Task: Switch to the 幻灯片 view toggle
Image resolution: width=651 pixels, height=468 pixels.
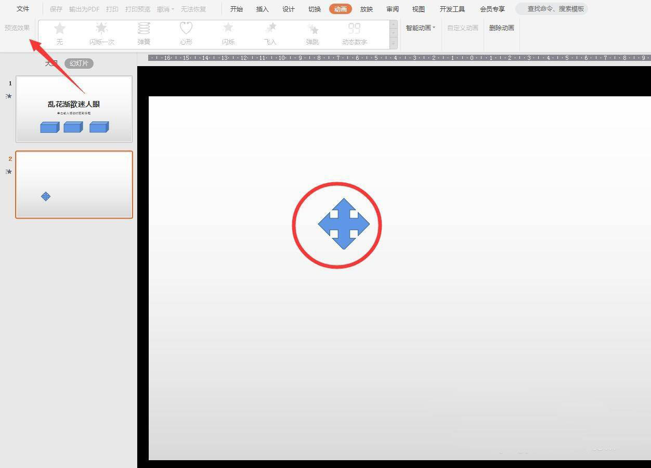Action: [79, 64]
